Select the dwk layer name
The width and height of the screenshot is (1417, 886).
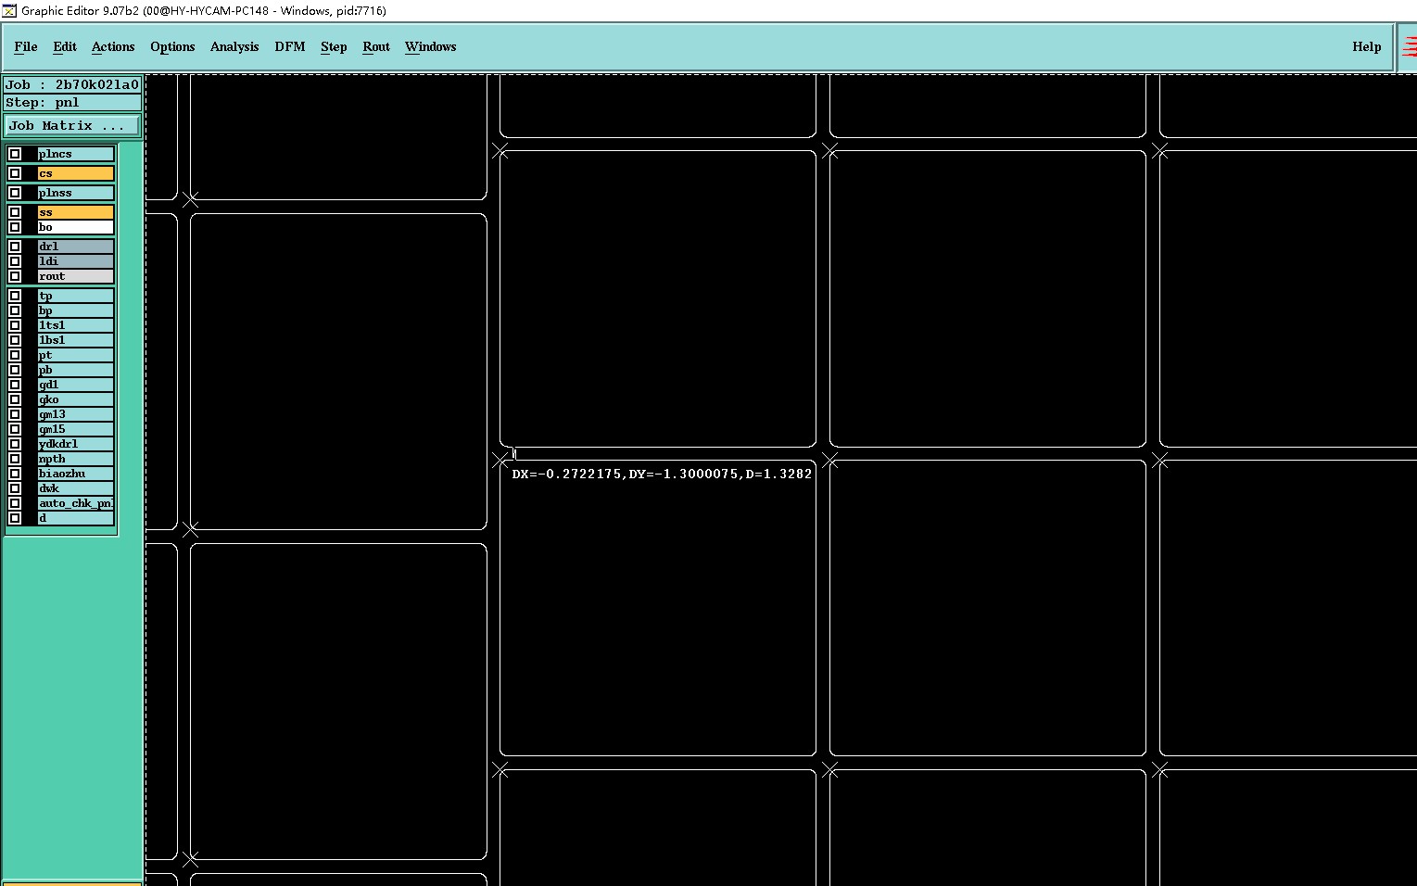[76, 488]
